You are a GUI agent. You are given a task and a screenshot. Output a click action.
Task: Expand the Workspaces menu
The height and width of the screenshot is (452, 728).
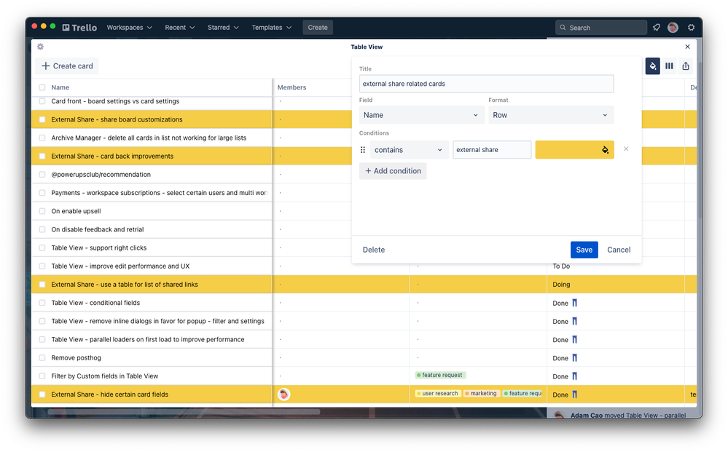coord(129,28)
